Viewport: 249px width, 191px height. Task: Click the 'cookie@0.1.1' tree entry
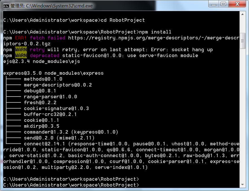41,120
